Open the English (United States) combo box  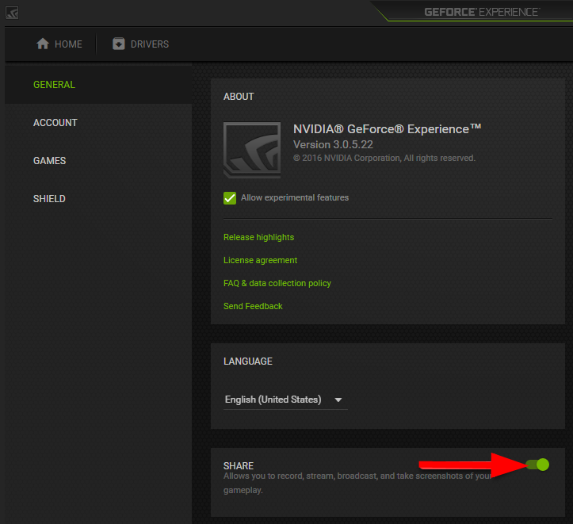273,400
